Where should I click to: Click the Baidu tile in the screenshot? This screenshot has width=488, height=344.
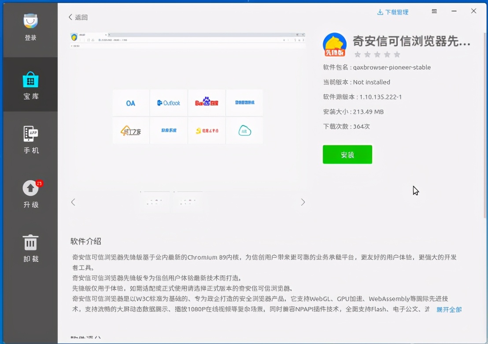[x=207, y=103]
